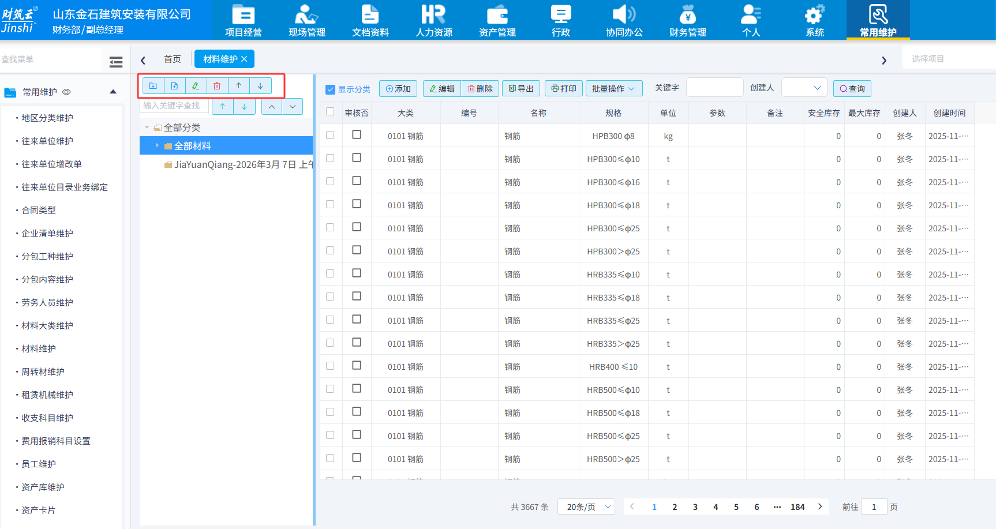
Task: Click the green previous-match arrow beside tree search
Action: click(223, 106)
